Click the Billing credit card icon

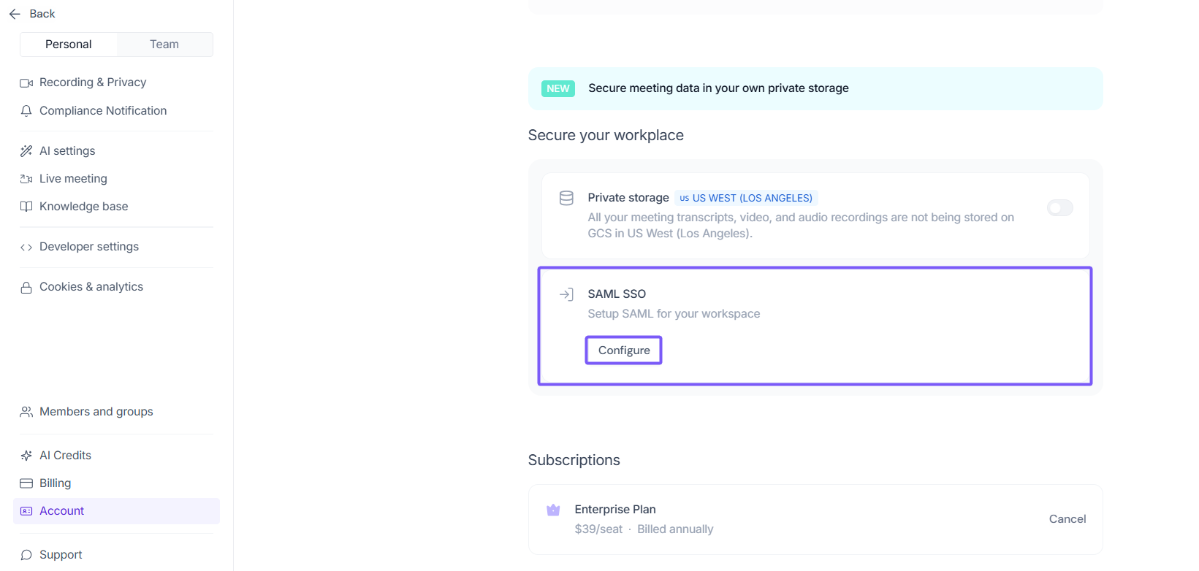(26, 483)
